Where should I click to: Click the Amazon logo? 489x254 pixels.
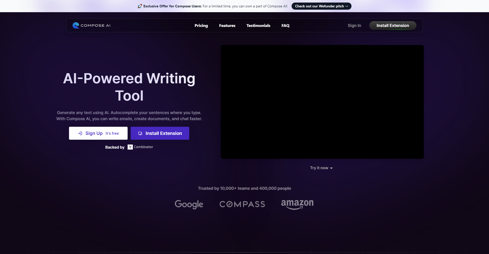click(297, 204)
